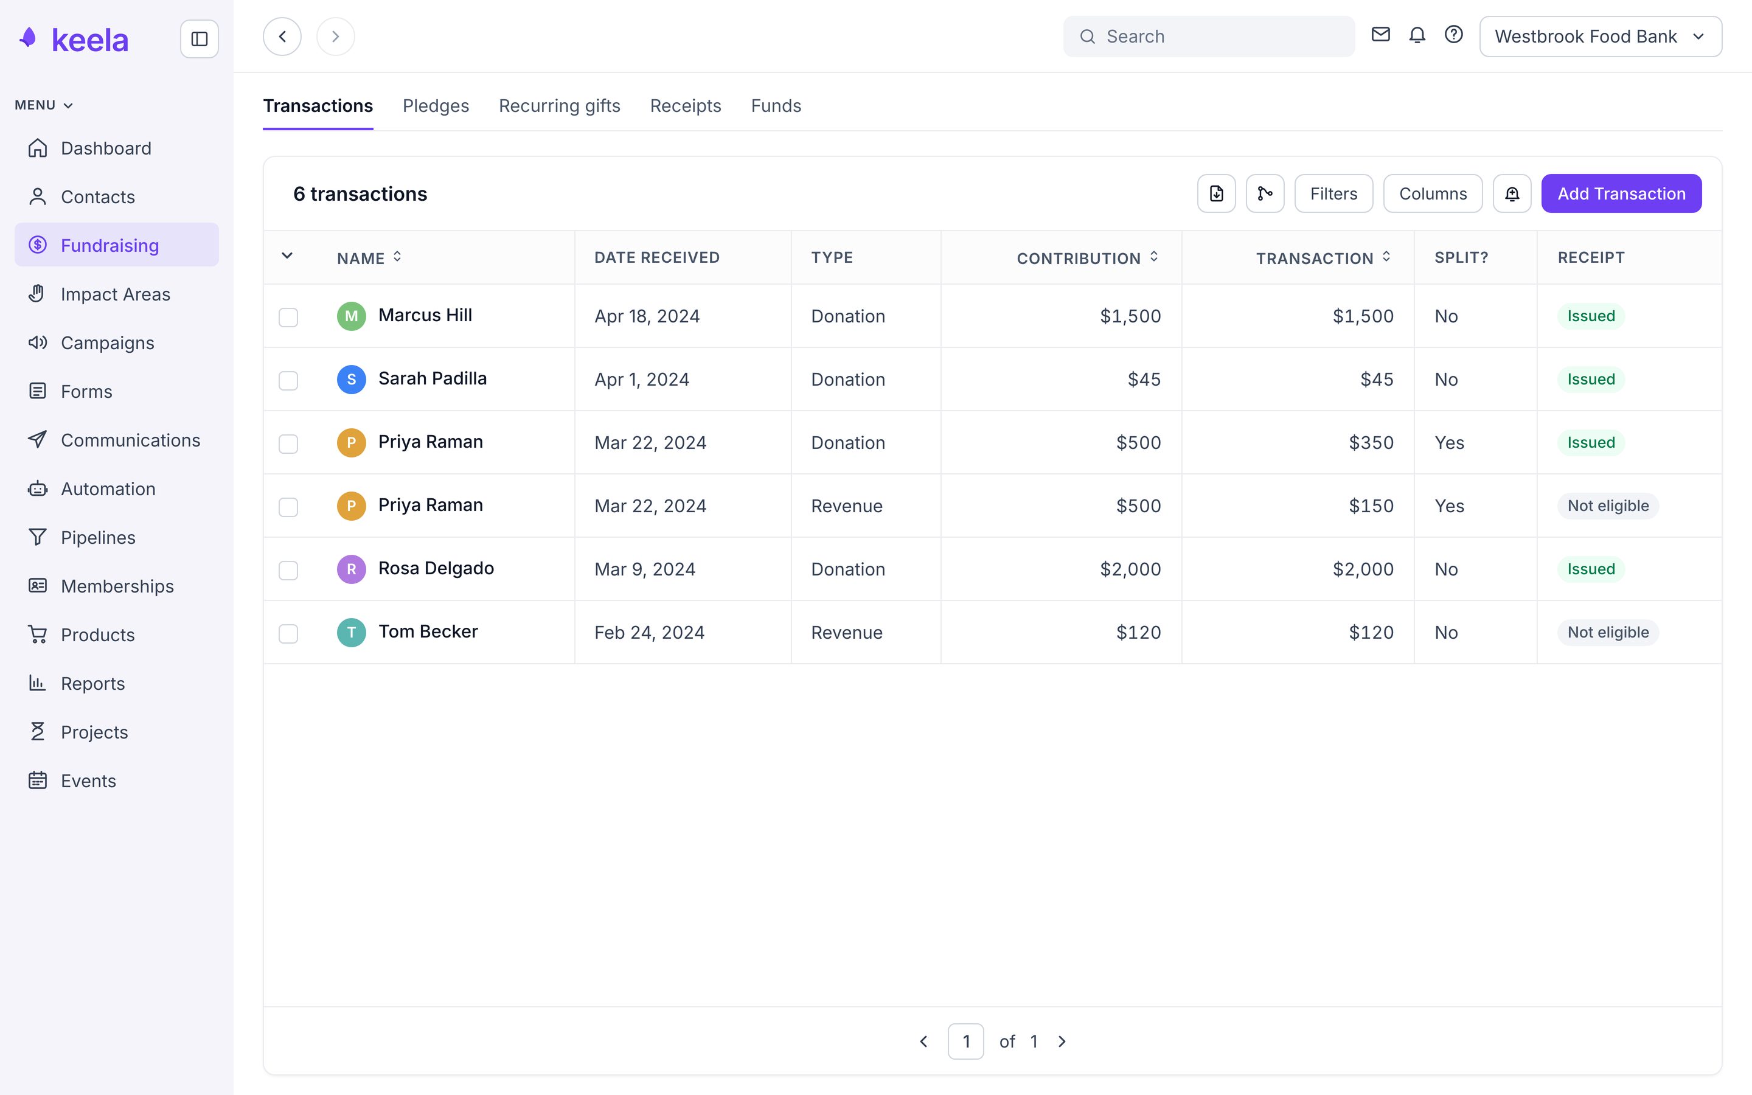The width and height of the screenshot is (1752, 1095).
Task: Open the Columns button
Action: pos(1433,193)
